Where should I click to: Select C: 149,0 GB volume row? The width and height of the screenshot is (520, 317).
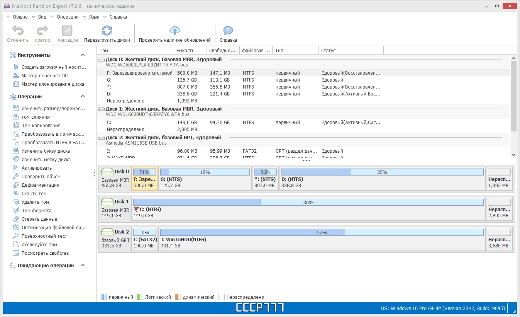click(303, 122)
